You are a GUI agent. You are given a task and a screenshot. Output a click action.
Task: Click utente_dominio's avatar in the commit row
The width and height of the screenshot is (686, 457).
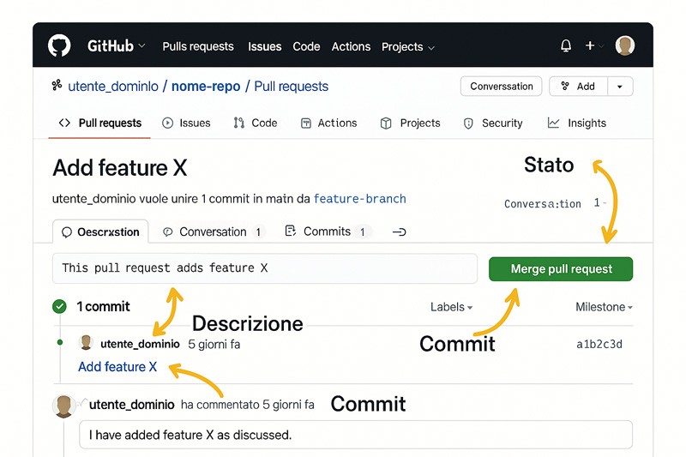86,342
